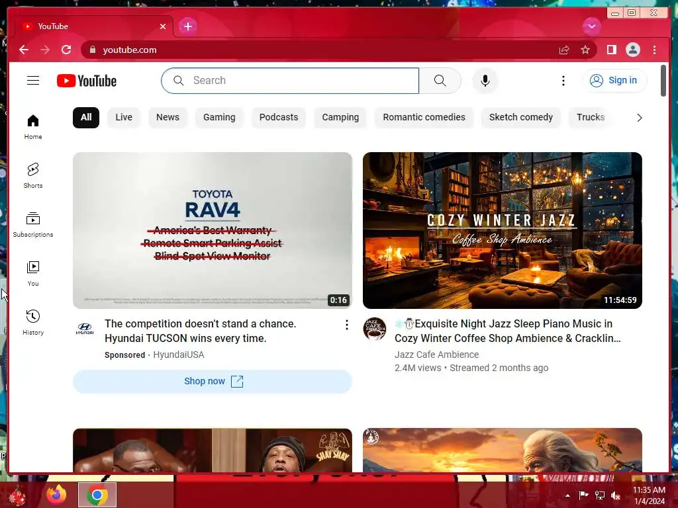
Task: Click the Jazz Cafe Ambience channel avatar
Action: [x=375, y=329]
